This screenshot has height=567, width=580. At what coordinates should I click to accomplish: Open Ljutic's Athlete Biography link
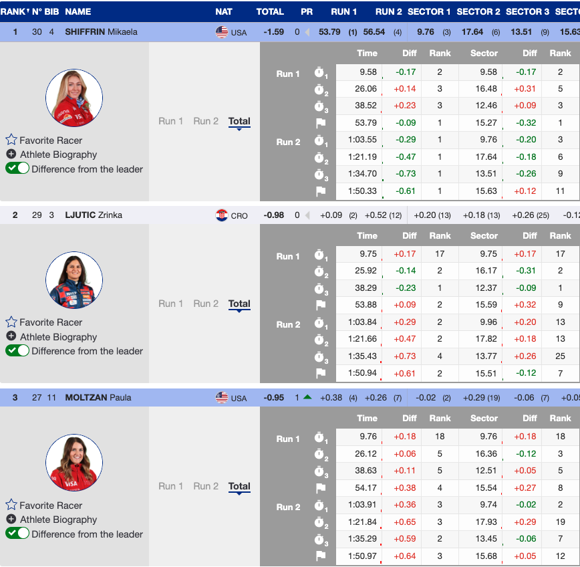tap(58, 337)
